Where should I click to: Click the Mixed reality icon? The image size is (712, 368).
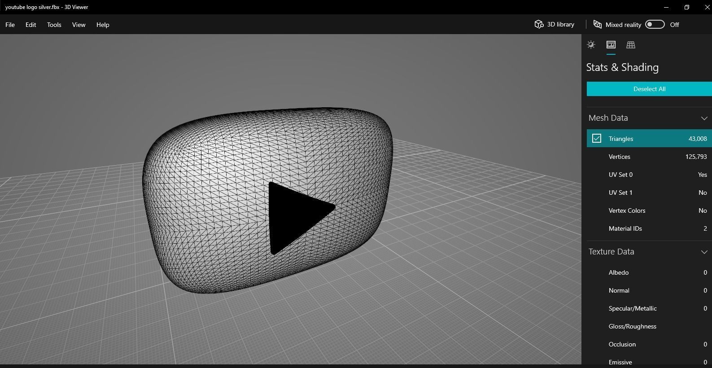597,24
